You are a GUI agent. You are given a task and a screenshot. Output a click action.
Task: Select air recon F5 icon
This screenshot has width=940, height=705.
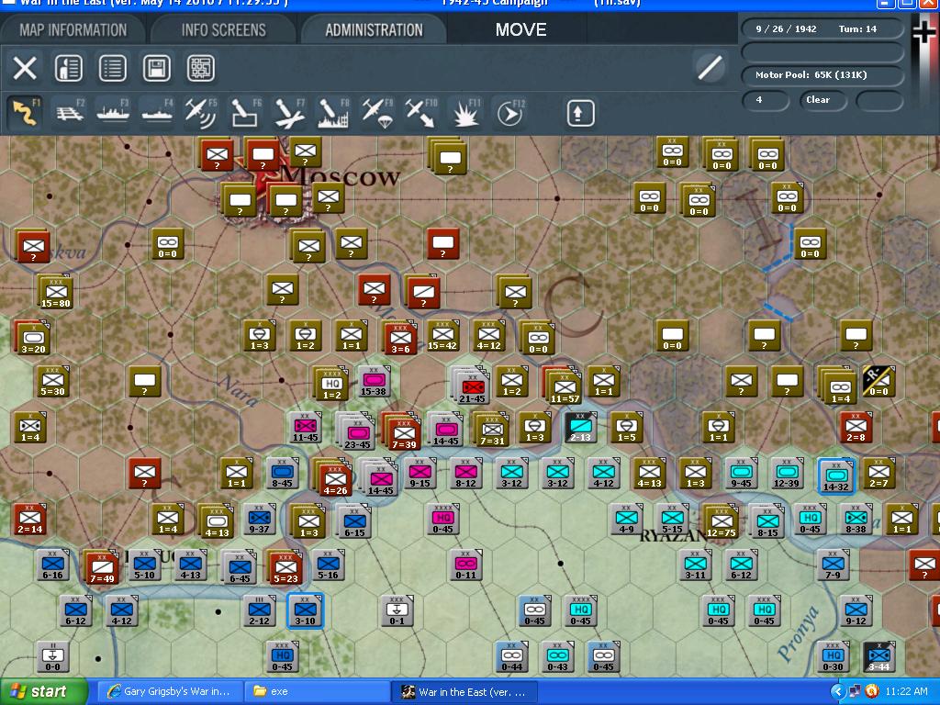[201, 113]
